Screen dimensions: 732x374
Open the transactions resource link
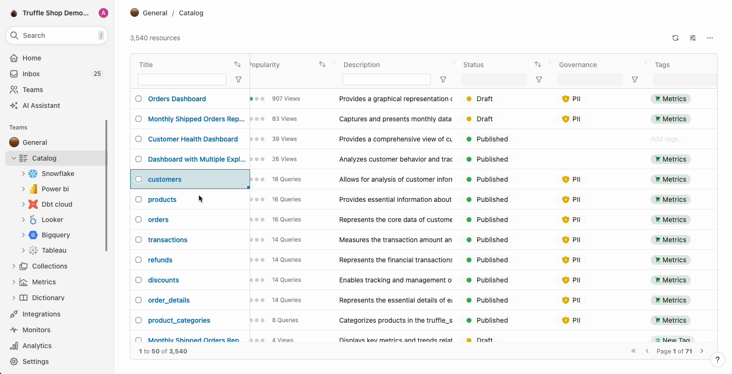click(168, 240)
